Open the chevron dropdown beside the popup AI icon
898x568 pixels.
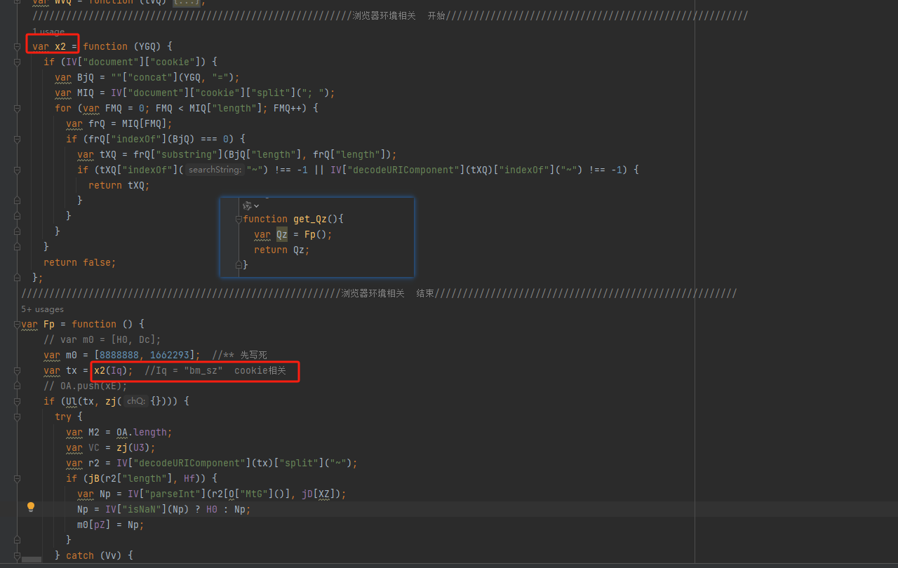(256, 205)
